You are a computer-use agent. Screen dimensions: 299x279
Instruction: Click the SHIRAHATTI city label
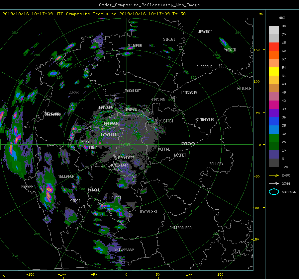click(x=125, y=158)
